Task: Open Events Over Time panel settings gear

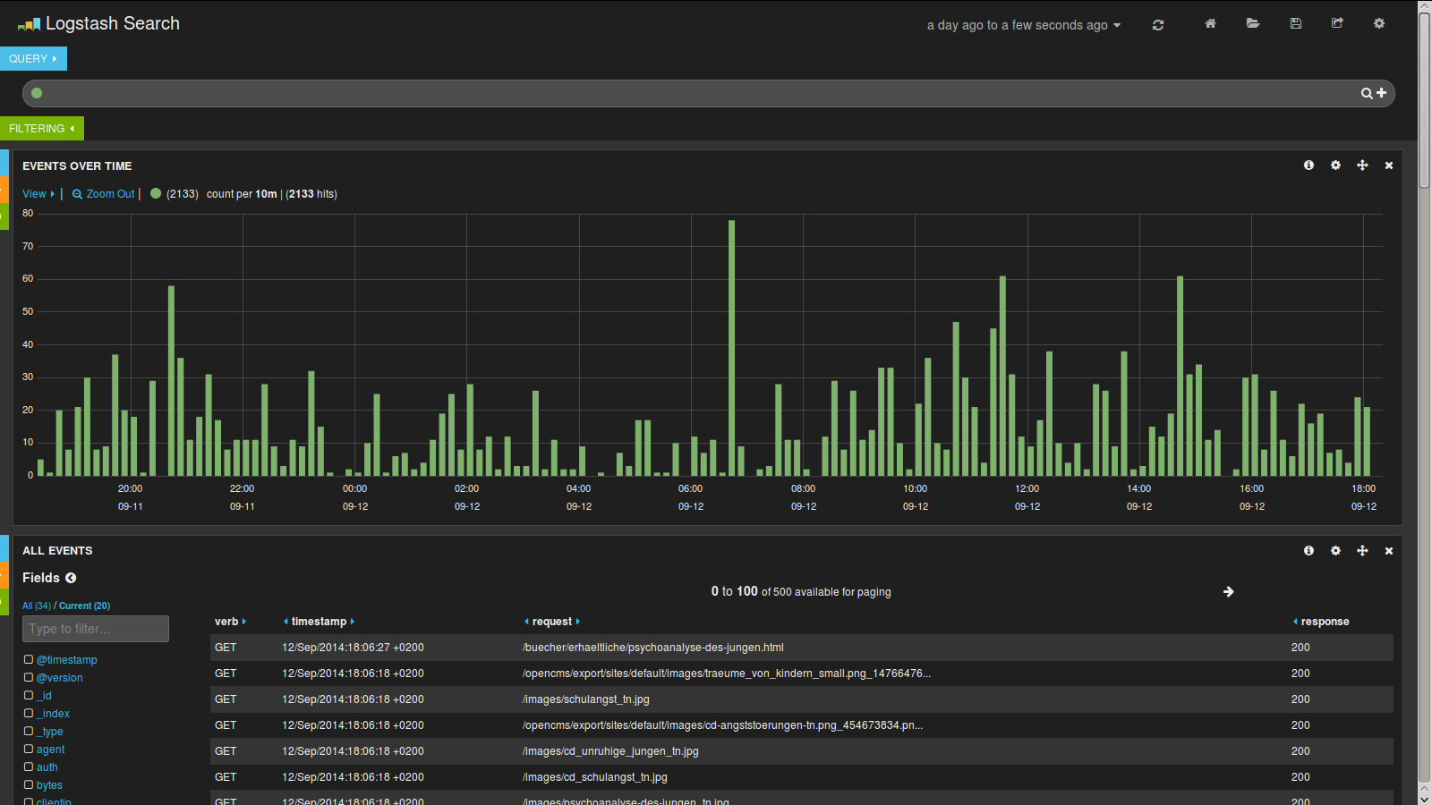Action: coord(1335,165)
